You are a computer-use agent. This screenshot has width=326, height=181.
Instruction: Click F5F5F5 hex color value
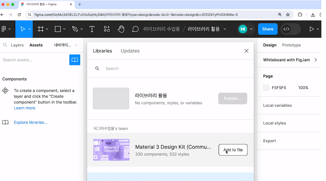pyautogui.click(x=279, y=88)
